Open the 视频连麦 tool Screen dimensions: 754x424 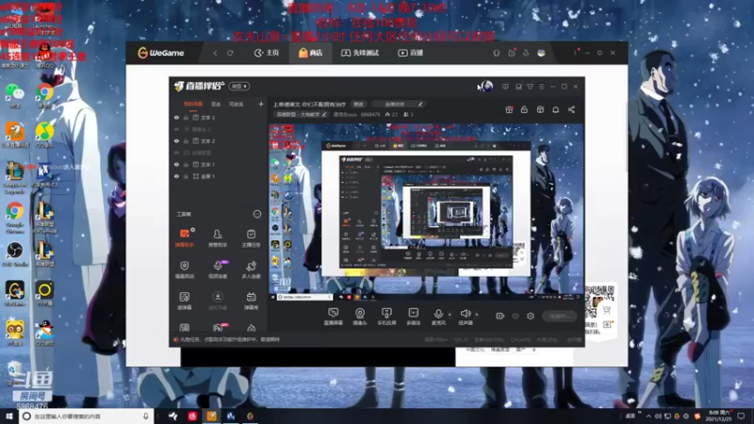pos(218,269)
